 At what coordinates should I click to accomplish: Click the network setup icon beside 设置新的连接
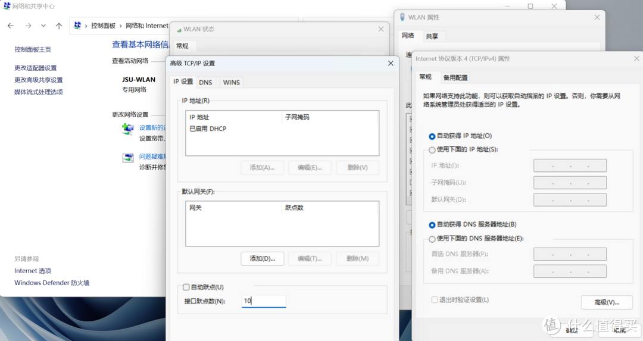128,129
